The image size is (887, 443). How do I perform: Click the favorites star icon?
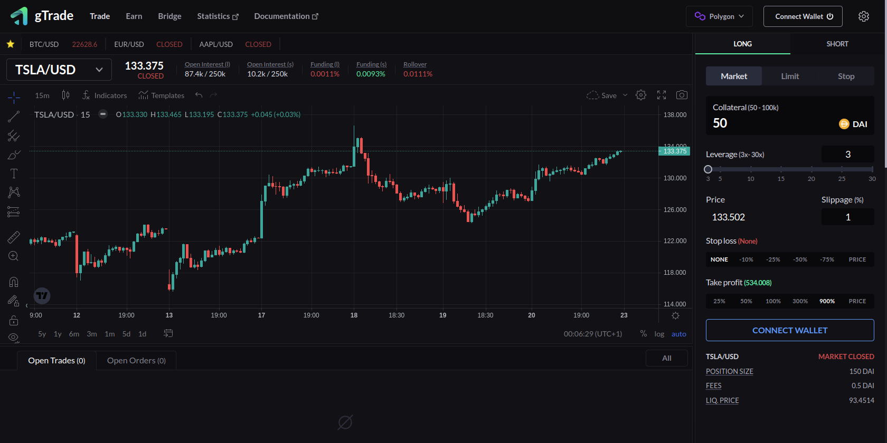(10, 44)
